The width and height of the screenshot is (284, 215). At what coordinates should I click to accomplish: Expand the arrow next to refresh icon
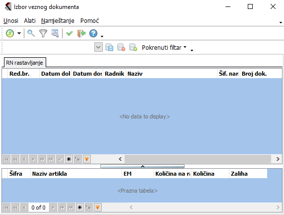pos(19,33)
